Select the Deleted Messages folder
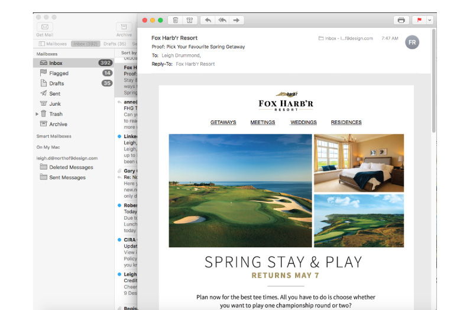Image resolution: width=473 pixels, height=310 pixels. click(x=71, y=167)
